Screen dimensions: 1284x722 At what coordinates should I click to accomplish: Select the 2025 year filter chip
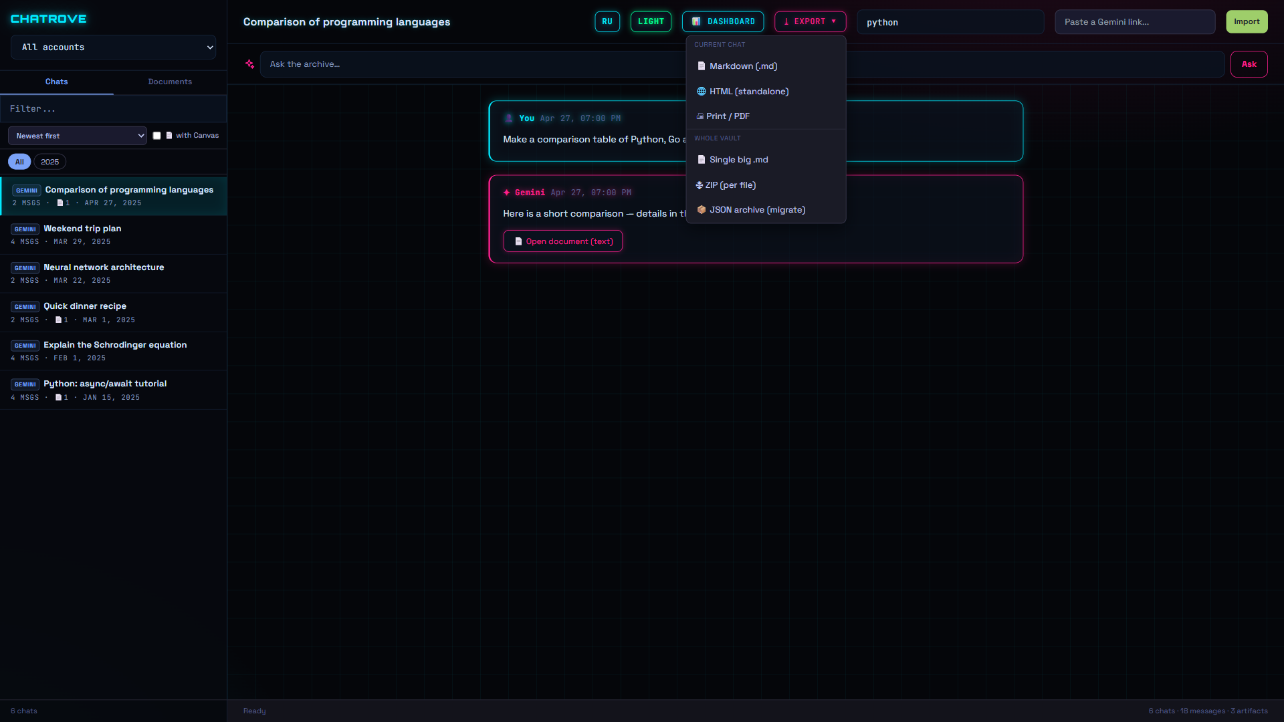tap(49, 162)
